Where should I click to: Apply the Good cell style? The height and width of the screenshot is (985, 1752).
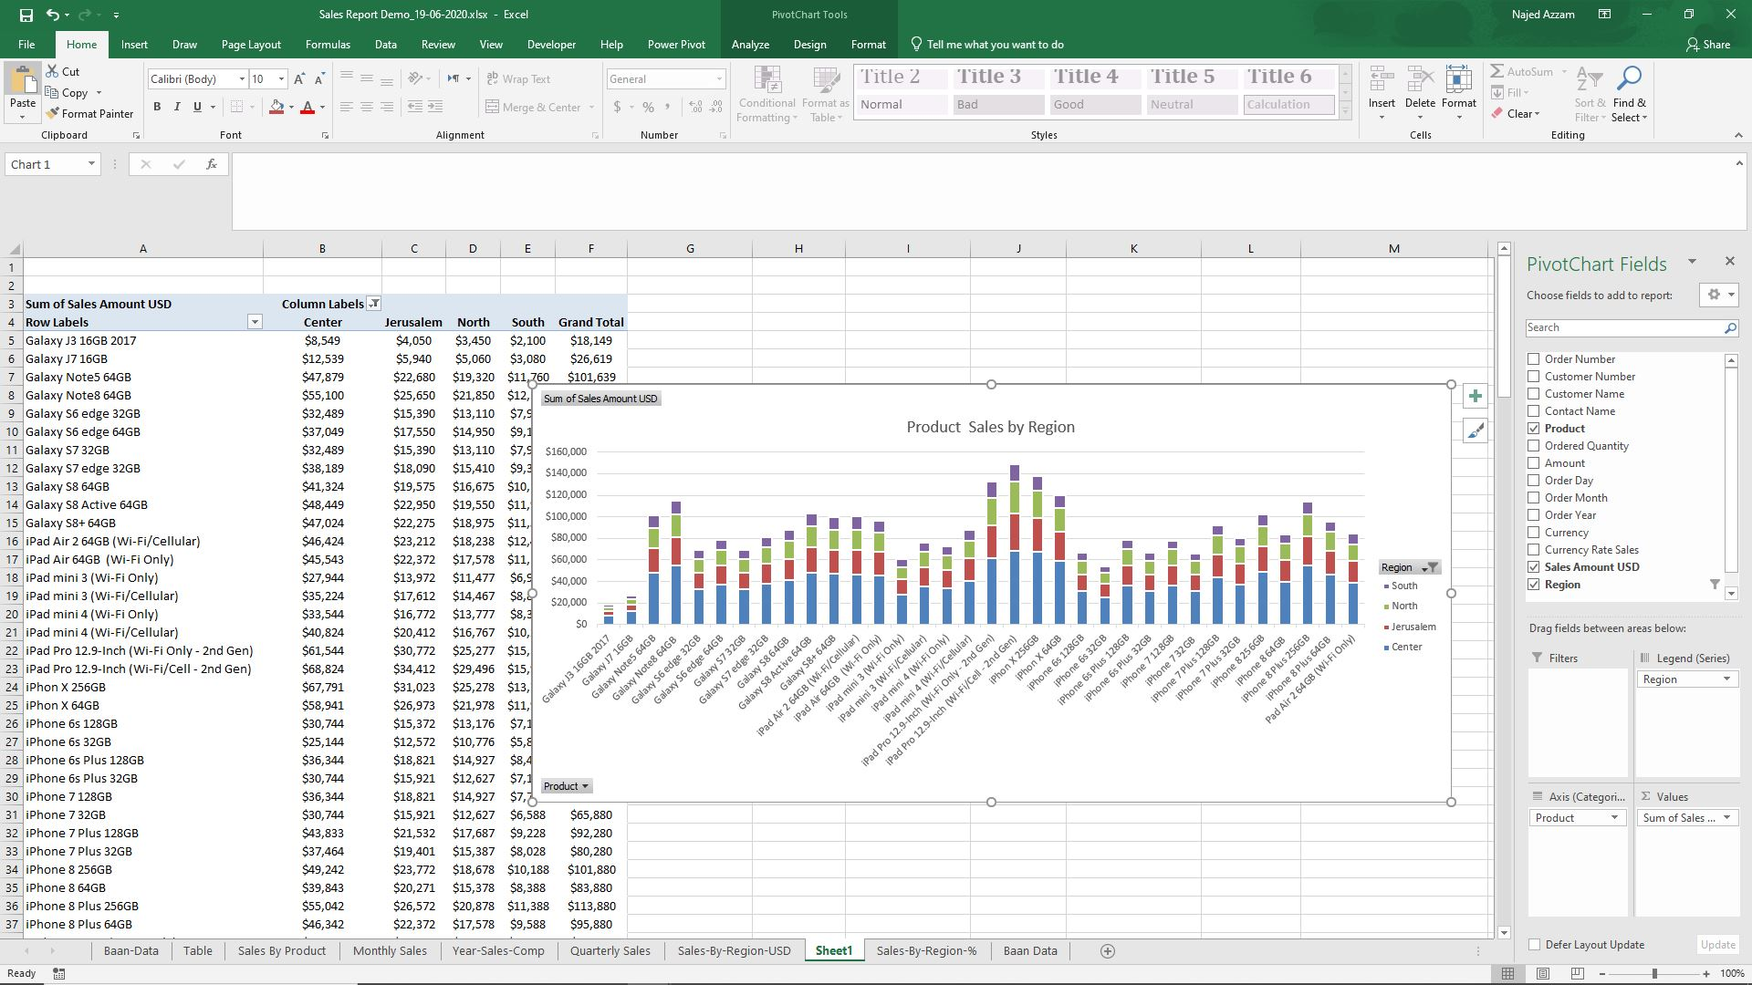(x=1095, y=104)
